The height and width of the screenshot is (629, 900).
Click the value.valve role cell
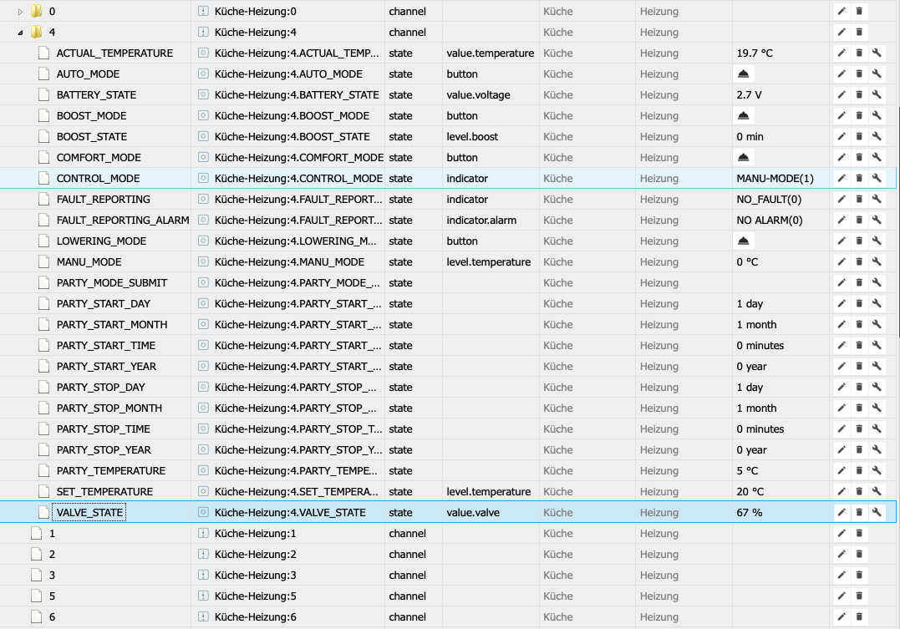[473, 513]
